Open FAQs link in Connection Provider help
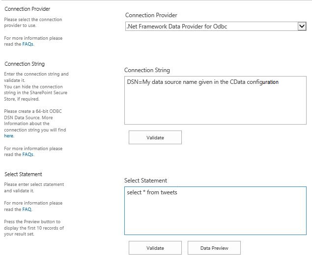 [28, 44]
